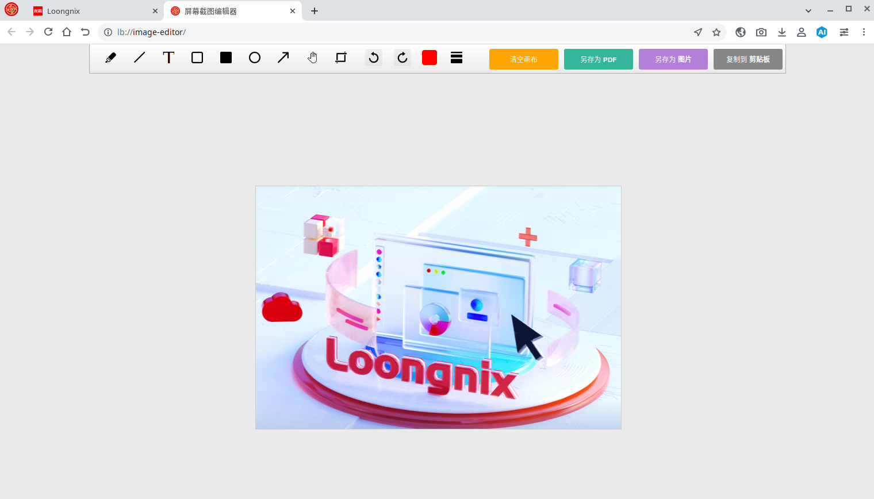Open the customize controls slider icon
Image resolution: width=874 pixels, height=499 pixels.
844,32
